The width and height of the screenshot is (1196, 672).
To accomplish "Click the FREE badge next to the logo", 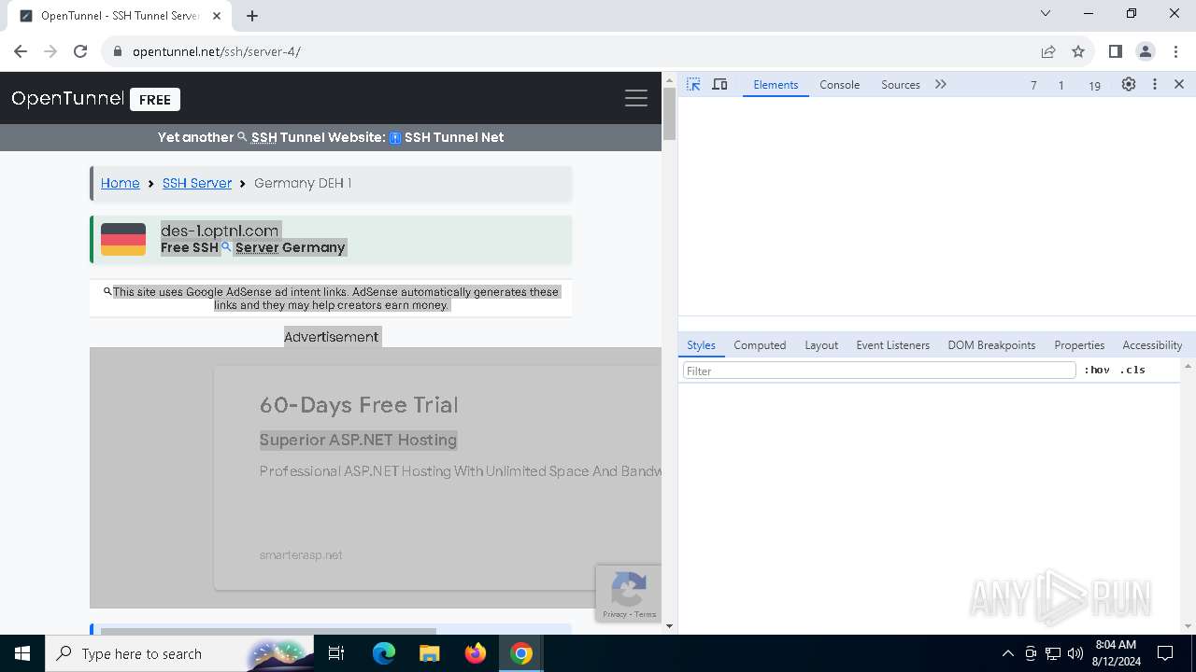I will pos(155,99).
